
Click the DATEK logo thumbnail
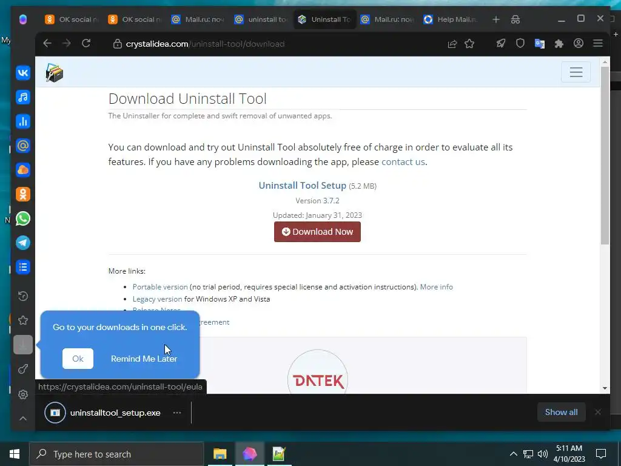coord(318,373)
